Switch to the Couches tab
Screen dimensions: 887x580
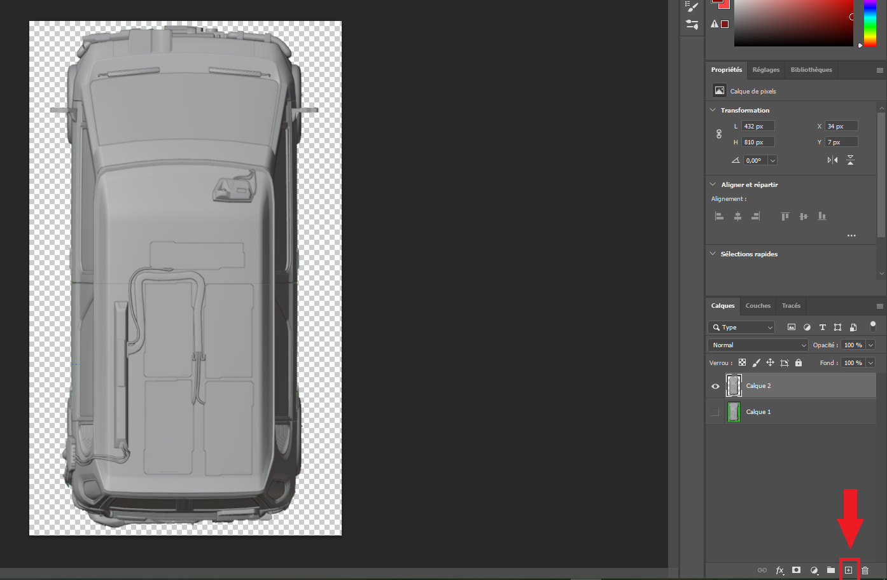click(x=758, y=306)
